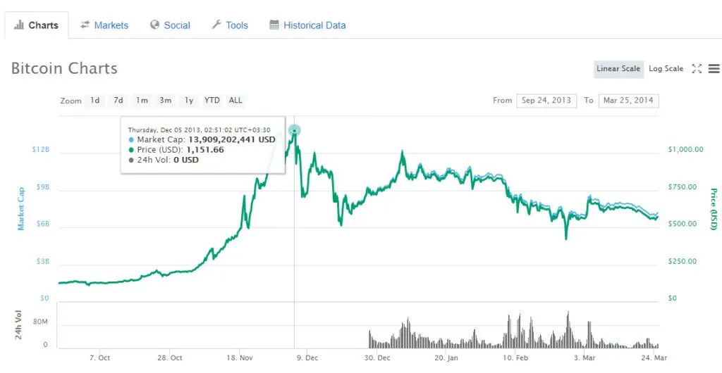The image size is (722, 373).
Task: Show ALL time zoom range
Action: tap(235, 101)
